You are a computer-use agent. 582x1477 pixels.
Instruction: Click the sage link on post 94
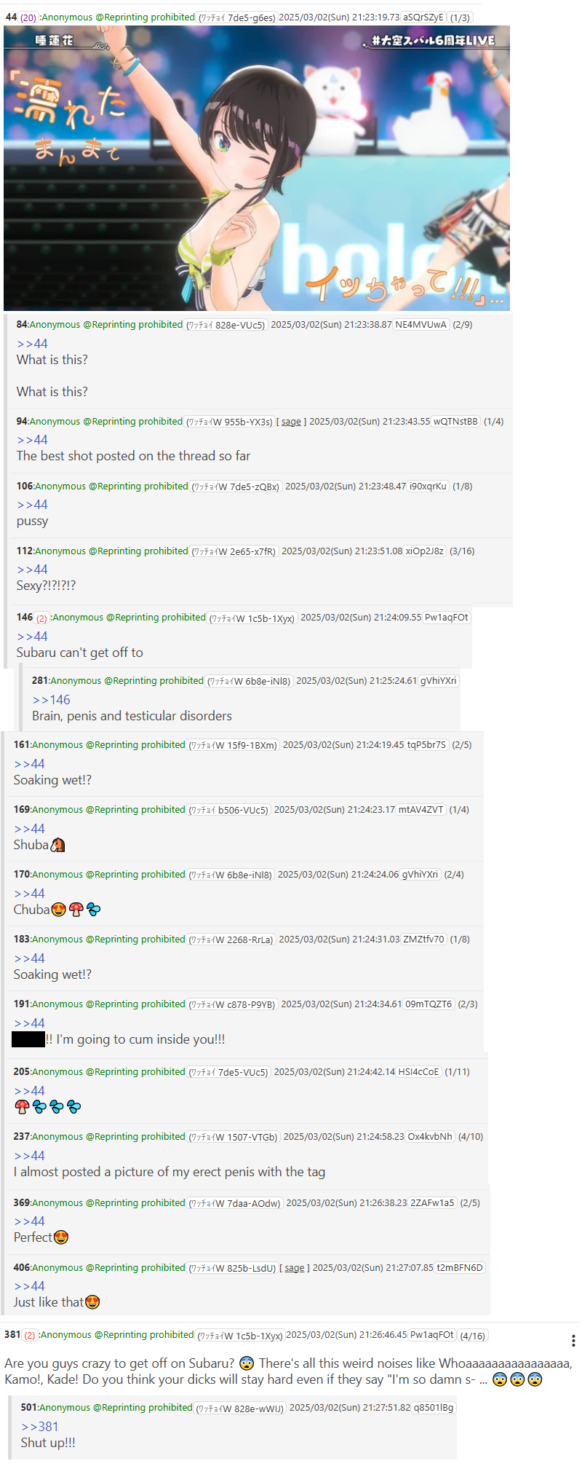[291, 422]
